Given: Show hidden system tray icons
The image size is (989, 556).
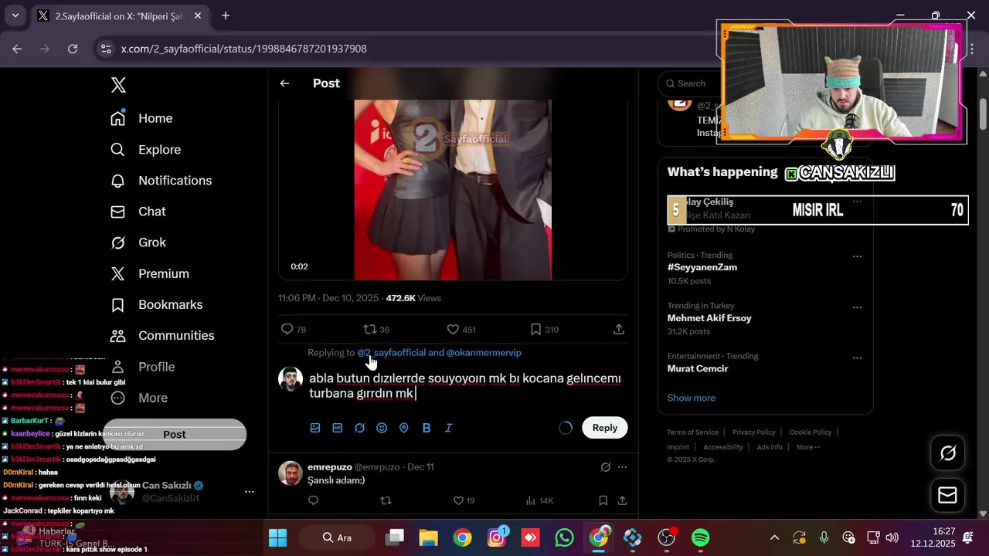Looking at the screenshot, I should point(774,537).
